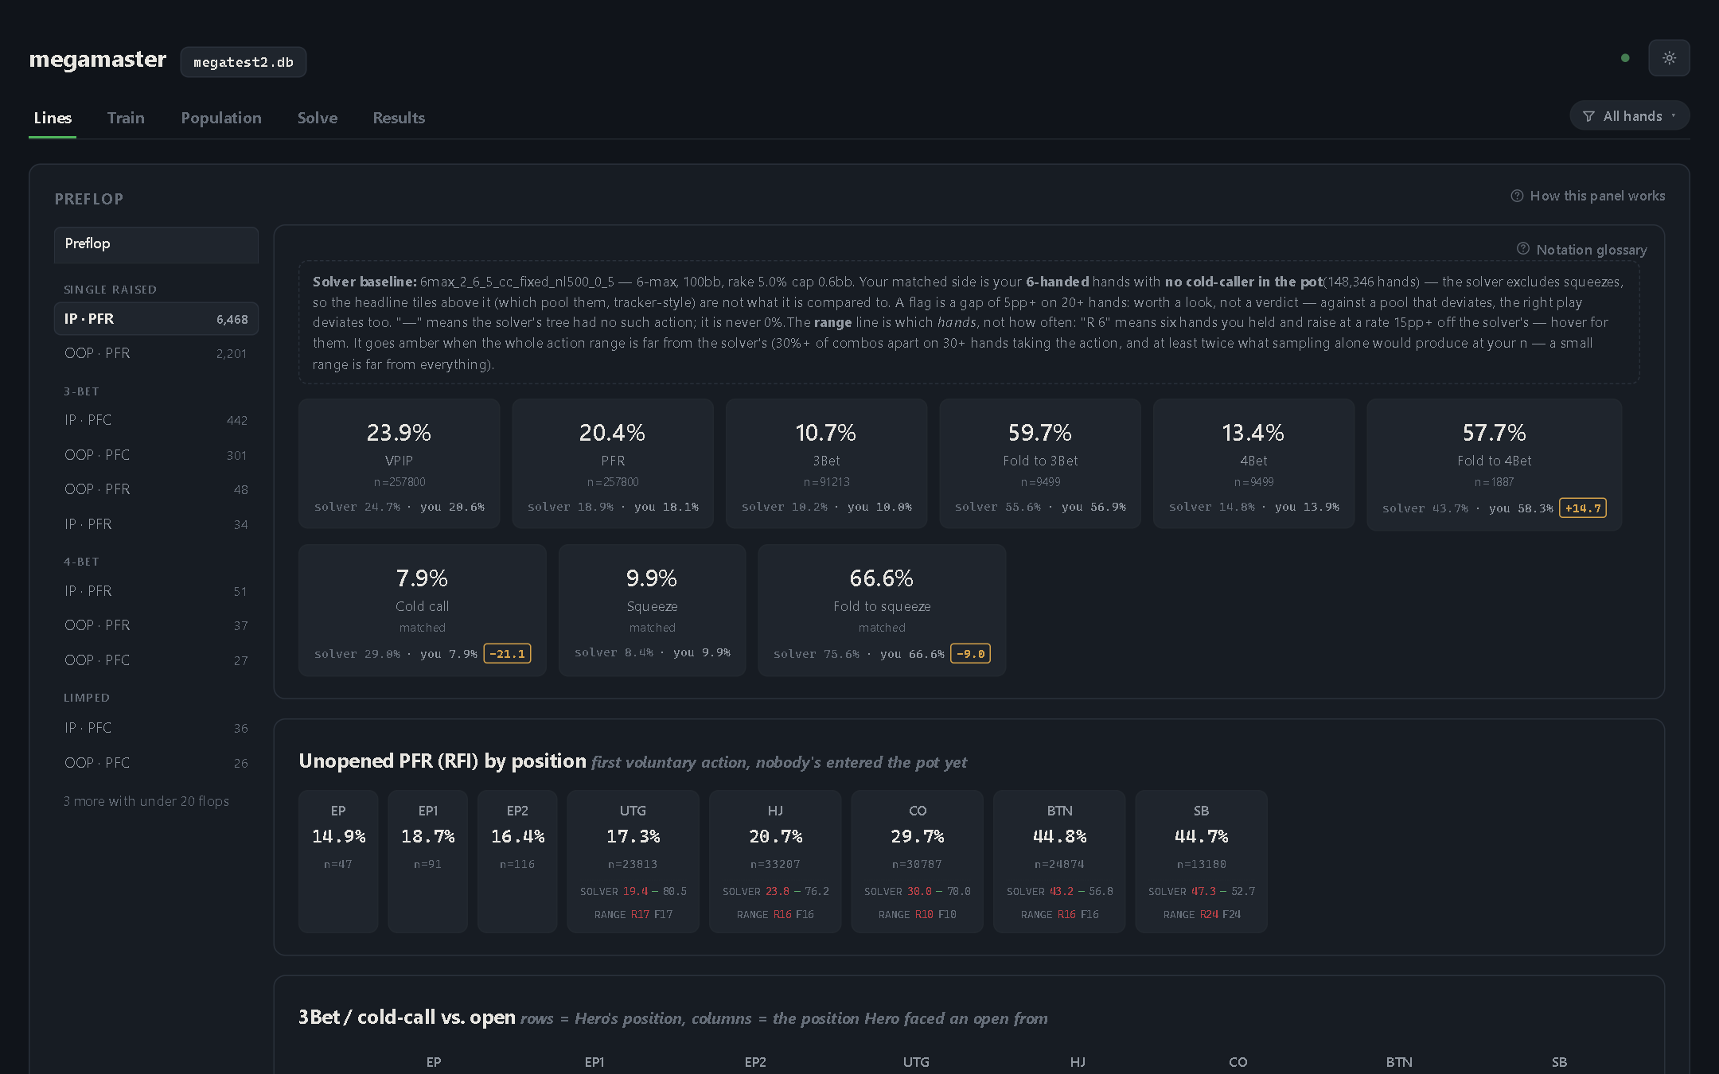Select 4-bet OOP · PFC 27 line
This screenshot has width=1719, height=1074.
(x=156, y=660)
